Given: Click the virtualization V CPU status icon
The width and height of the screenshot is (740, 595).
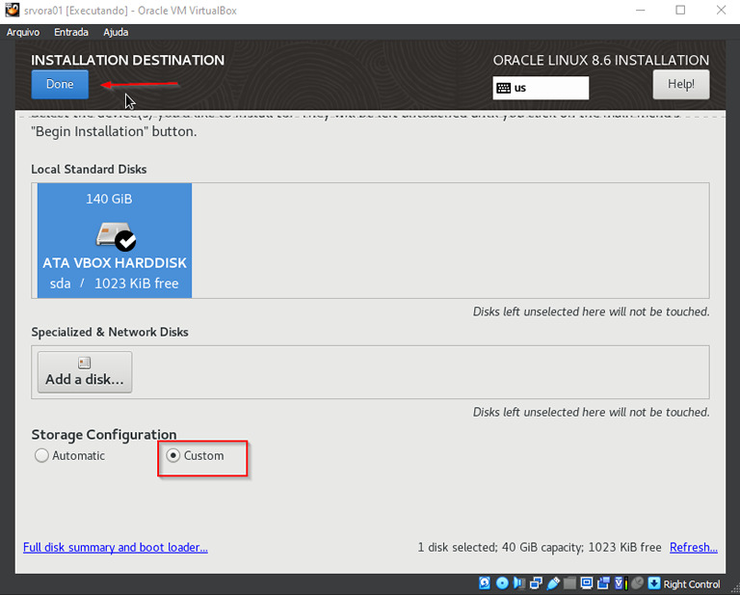Looking at the screenshot, I should click(621, 583).
